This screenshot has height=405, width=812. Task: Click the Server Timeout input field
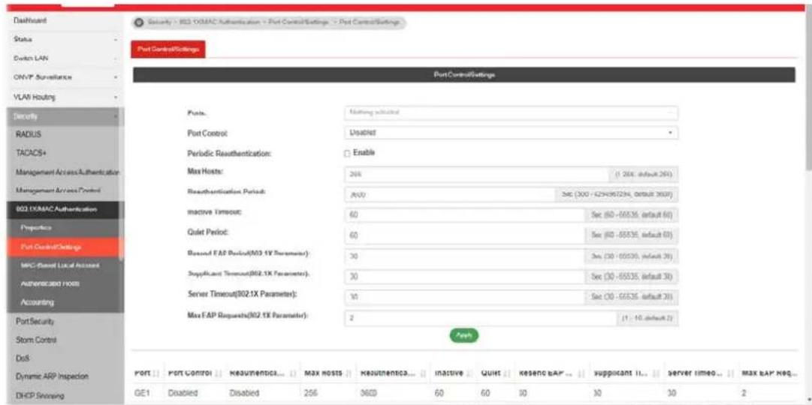click(464, 298)
